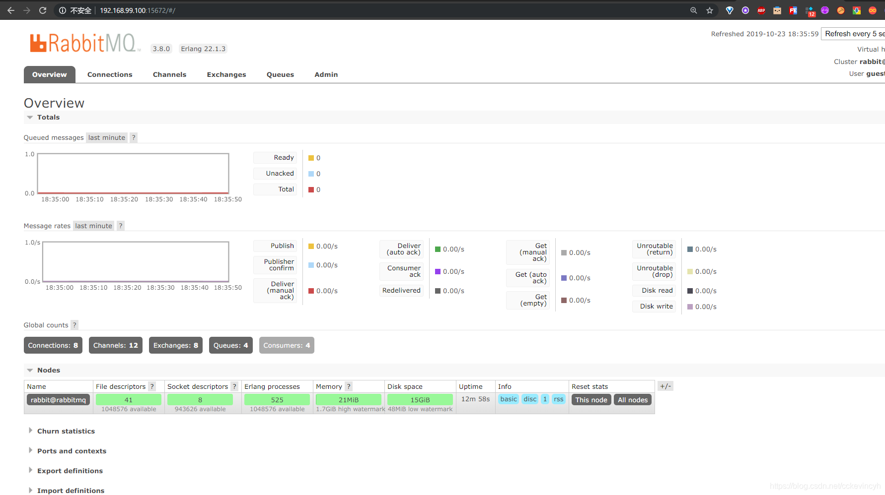Click the disc info tag
The image size is (885, 495).
(x=530, y=399)
